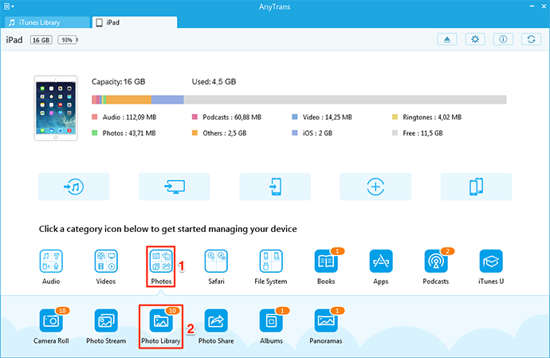Open the Audio category
This screenshot has height=358, width=550.
(x=51, y=262)
